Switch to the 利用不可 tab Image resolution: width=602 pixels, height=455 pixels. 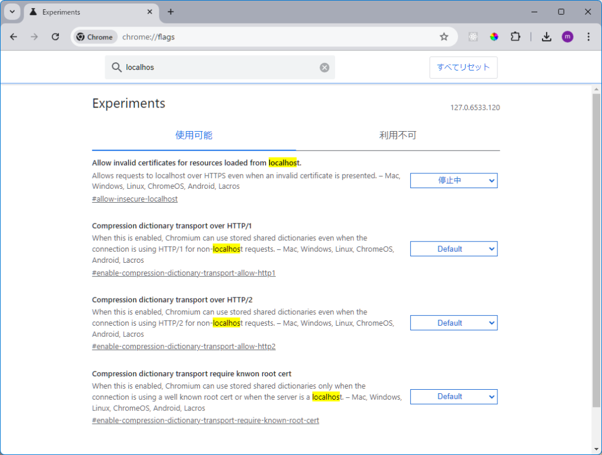(x=397, y=135)
